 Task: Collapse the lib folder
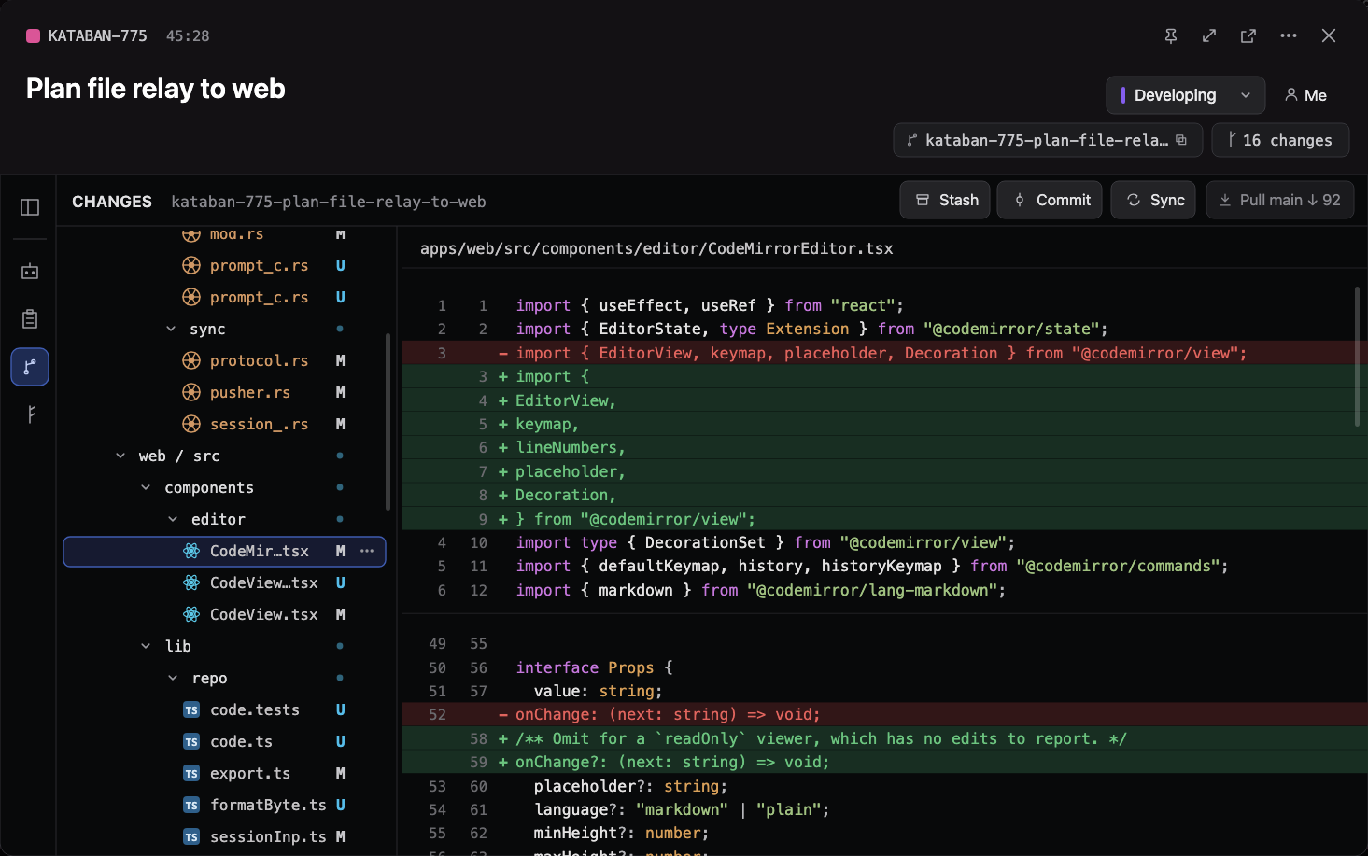coord(146,646)
